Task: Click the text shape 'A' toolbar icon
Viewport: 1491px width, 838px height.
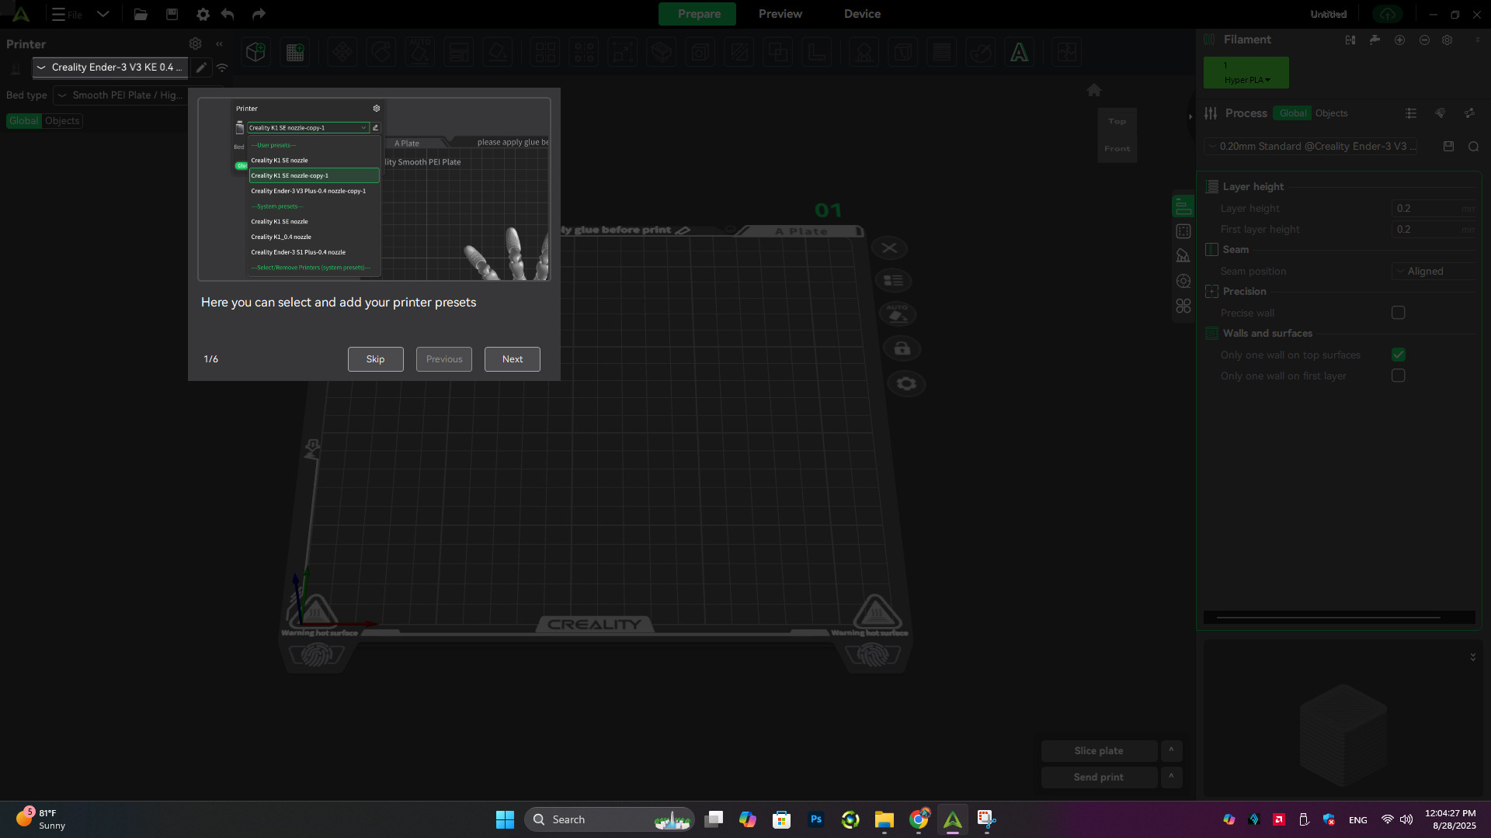Action: (x=1019, y=52)
